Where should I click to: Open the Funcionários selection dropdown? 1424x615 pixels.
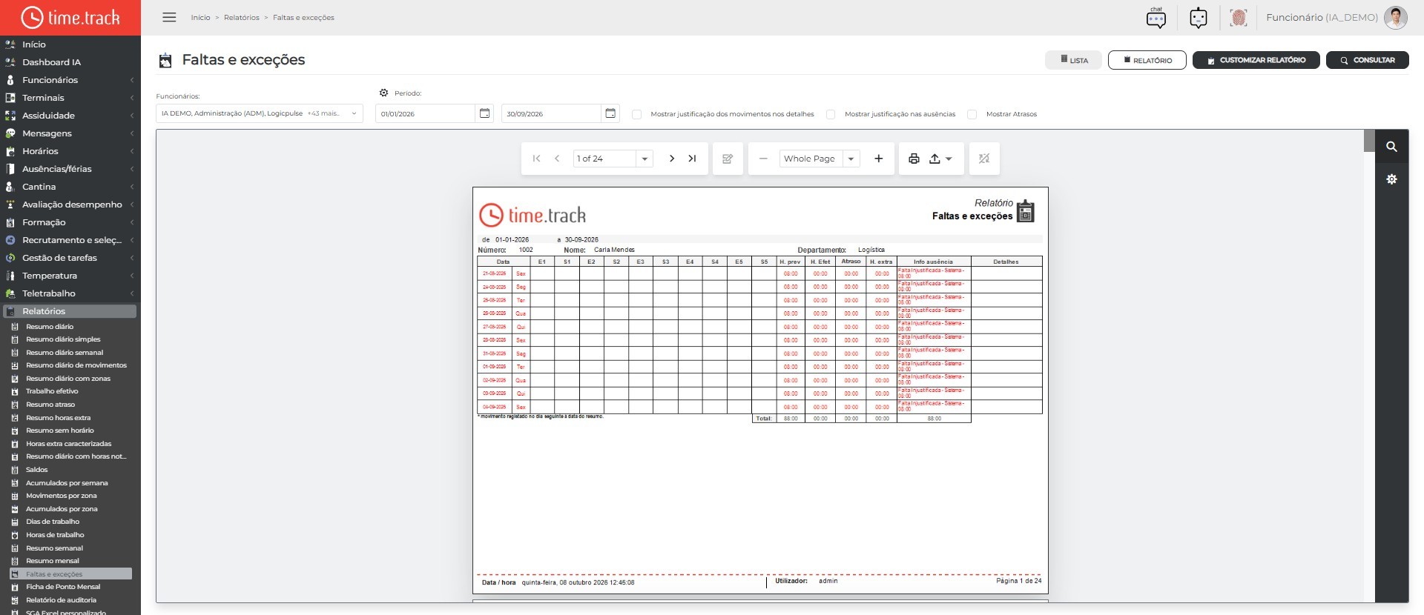coord(260,113)
